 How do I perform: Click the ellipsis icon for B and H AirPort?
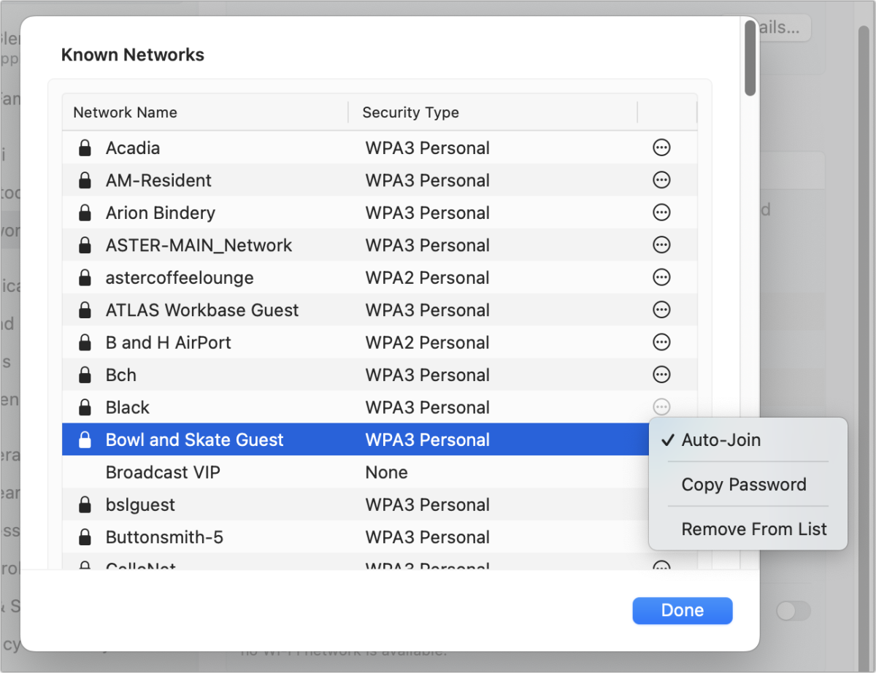661,342
